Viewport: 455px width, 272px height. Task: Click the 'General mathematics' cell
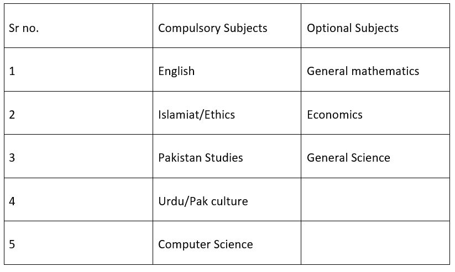(x=375, y=70)
